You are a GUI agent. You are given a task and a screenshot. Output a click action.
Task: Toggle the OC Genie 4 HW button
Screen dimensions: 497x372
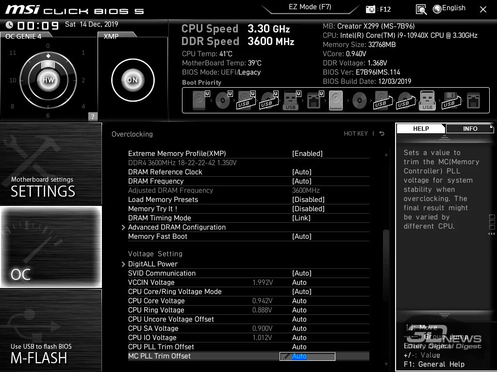(48, 80)
